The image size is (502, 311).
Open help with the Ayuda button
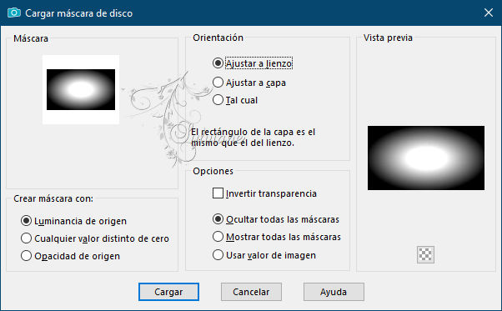[334, 292]
